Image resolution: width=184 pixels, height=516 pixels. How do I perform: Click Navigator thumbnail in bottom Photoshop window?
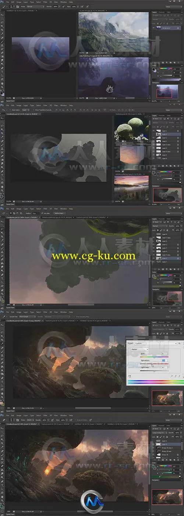point(167,497)
